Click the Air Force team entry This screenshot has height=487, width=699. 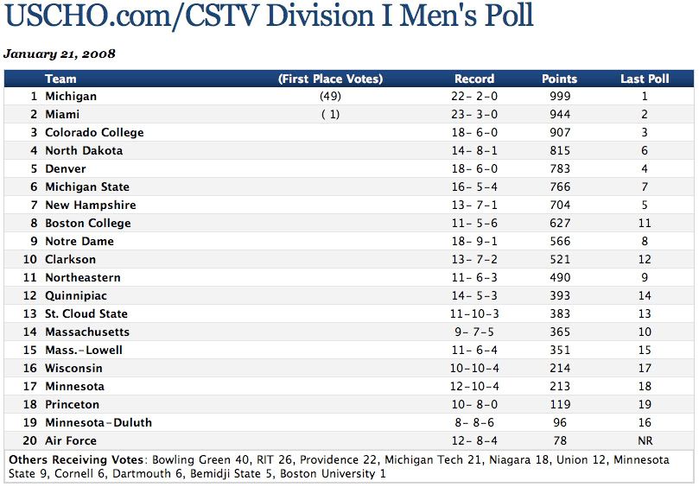(72, 441)
